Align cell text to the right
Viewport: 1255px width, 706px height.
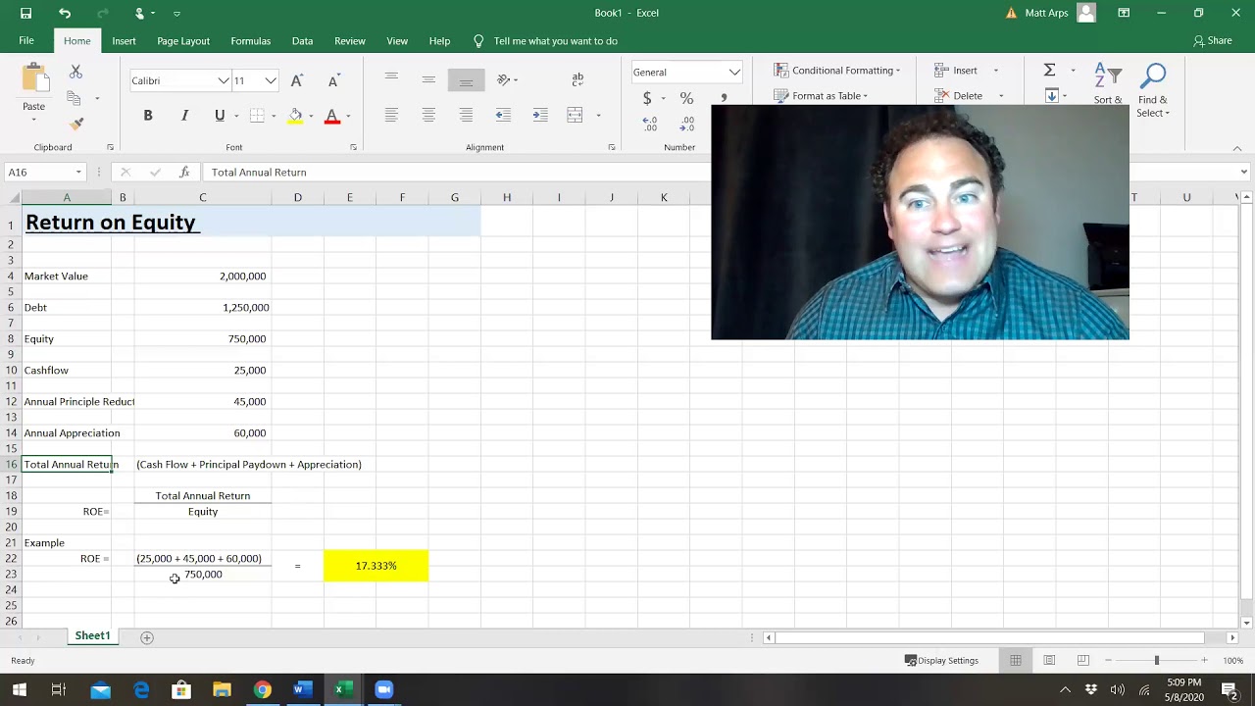466,116
